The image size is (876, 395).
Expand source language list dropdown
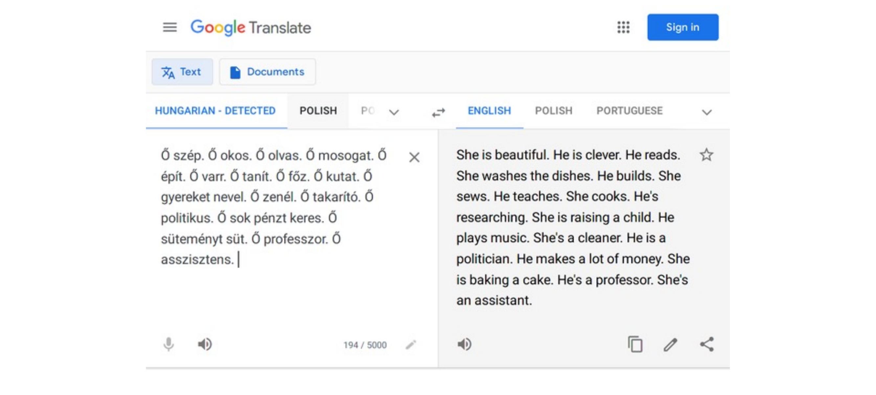coord(394,112)
